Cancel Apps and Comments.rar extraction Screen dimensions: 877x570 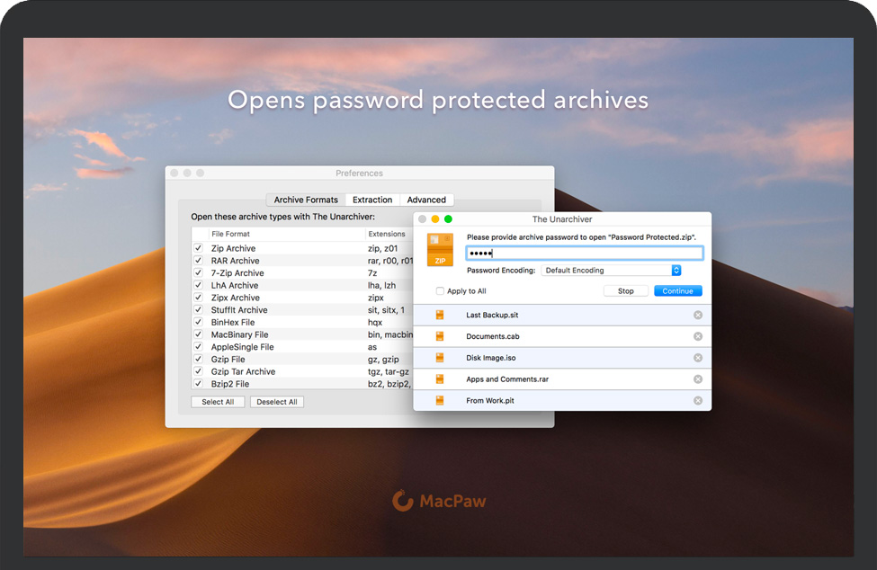[x=698, y=379]
